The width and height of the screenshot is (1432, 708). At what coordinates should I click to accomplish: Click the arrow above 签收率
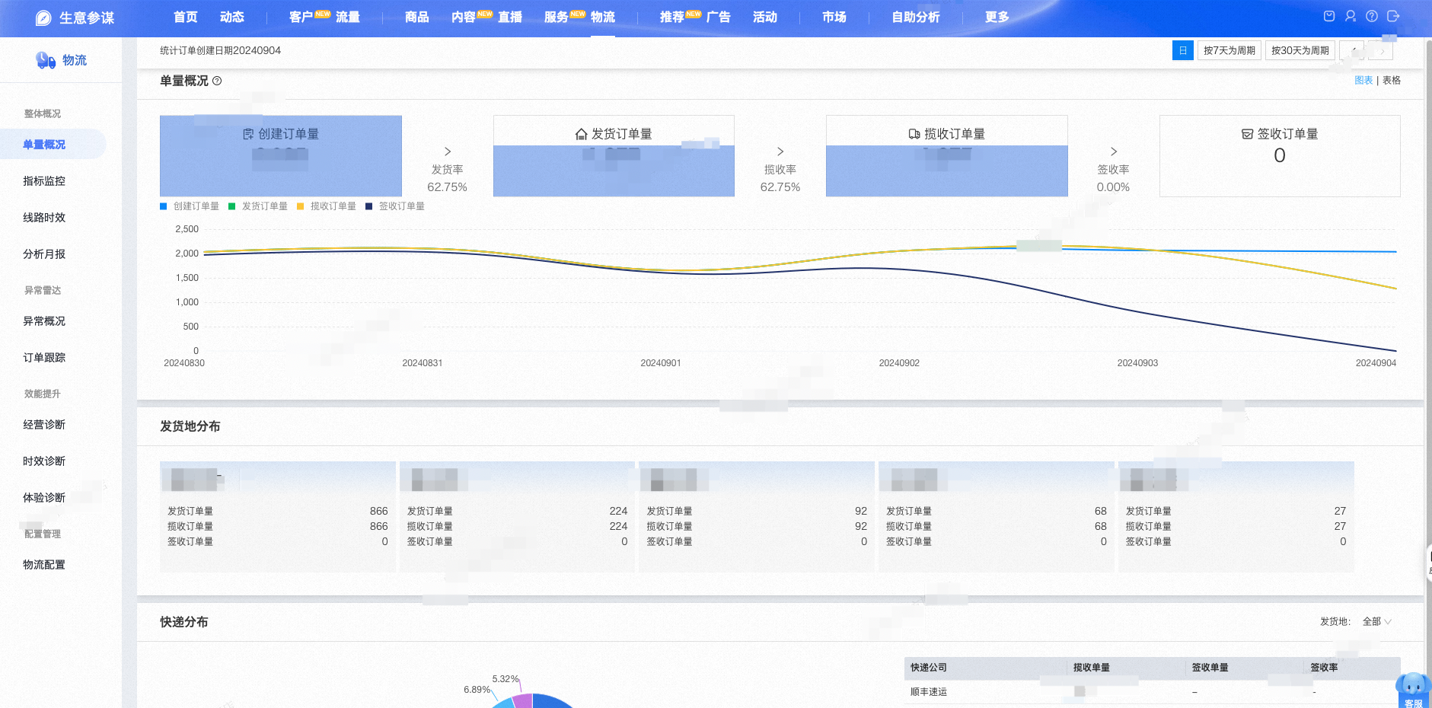1114,151
